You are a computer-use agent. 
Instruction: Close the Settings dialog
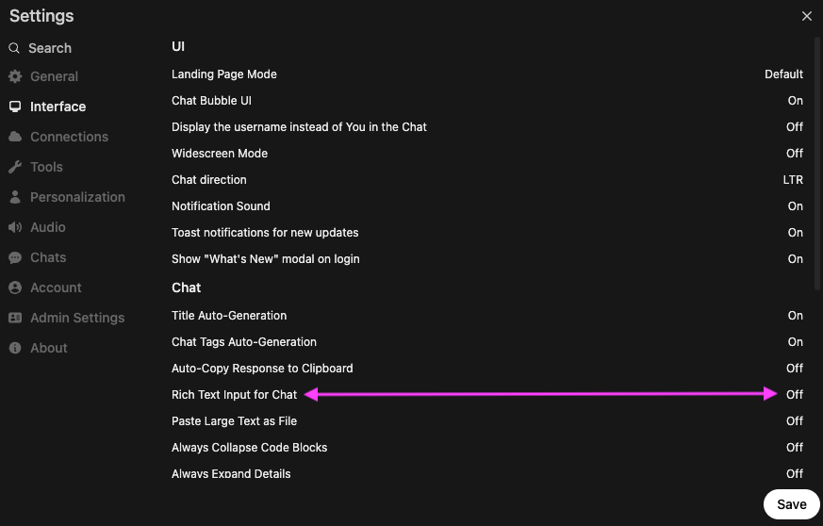(x=807, y=16)
